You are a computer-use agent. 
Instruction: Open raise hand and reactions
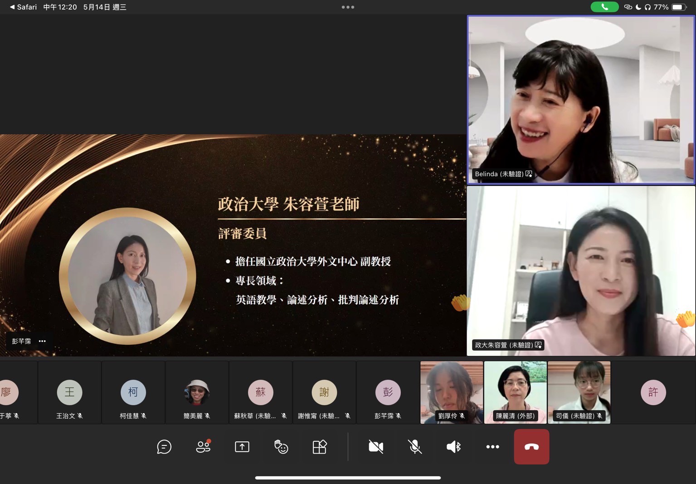281,447
